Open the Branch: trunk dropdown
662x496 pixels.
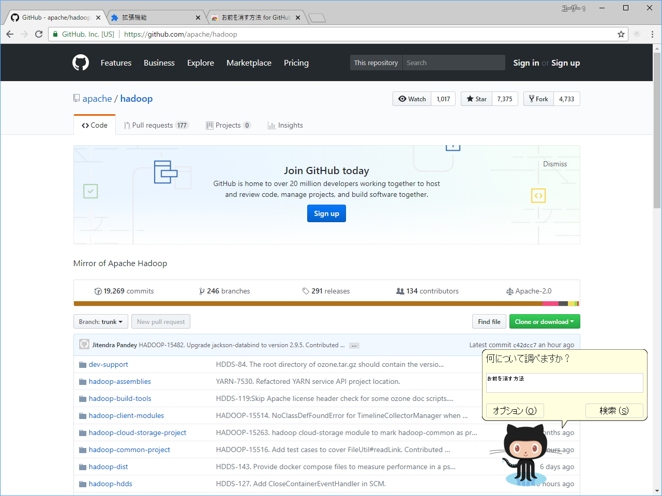(101, 321)
